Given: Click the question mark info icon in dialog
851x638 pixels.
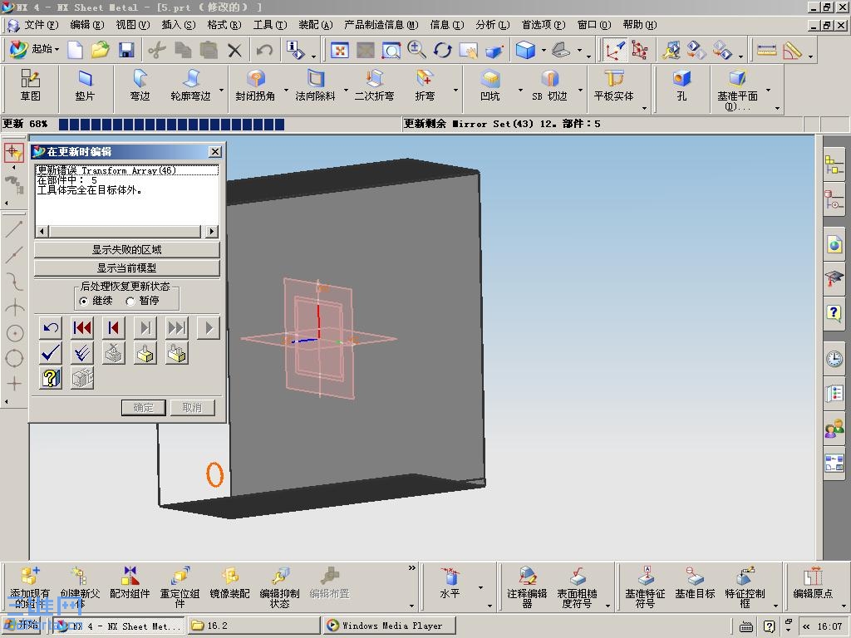Looking at the screenshot, I should coord(51,378).
